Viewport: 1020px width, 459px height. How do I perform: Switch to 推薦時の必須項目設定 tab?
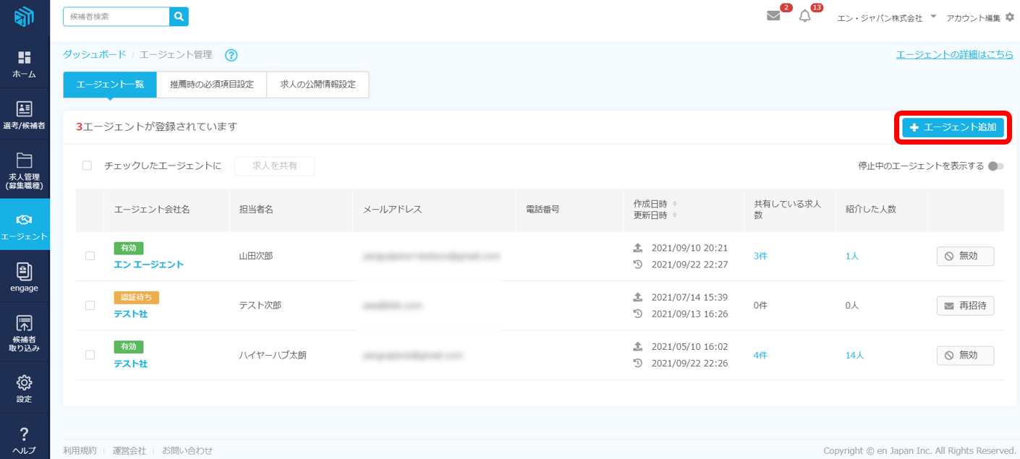212,85
